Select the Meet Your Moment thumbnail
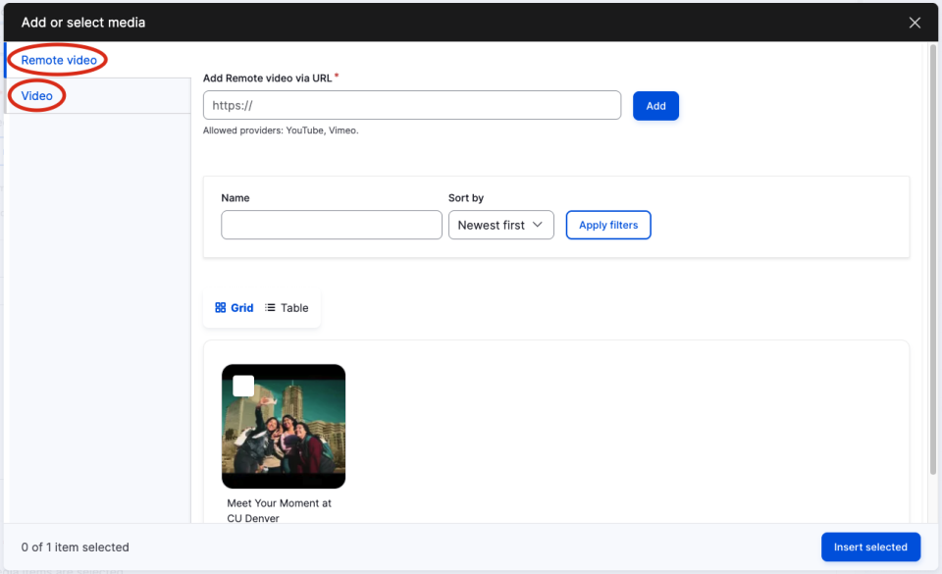 click(284, 426)
